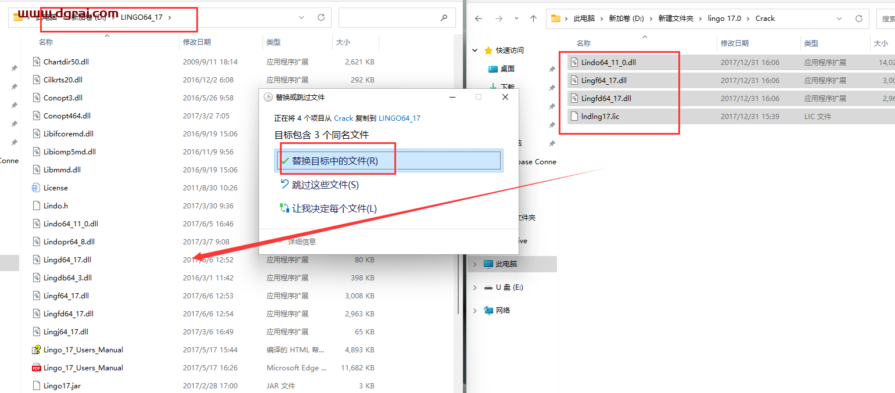Select Lingf64_17.dll in the Crack folder
The width and height of the screenshot is (895, 393).
[x=603, y=80]
